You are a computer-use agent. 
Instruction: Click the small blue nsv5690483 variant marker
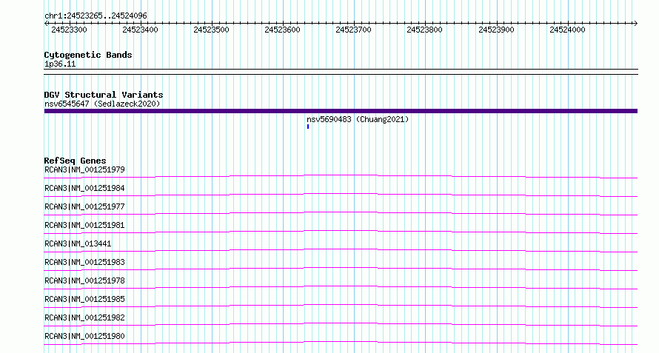(308, 127)
